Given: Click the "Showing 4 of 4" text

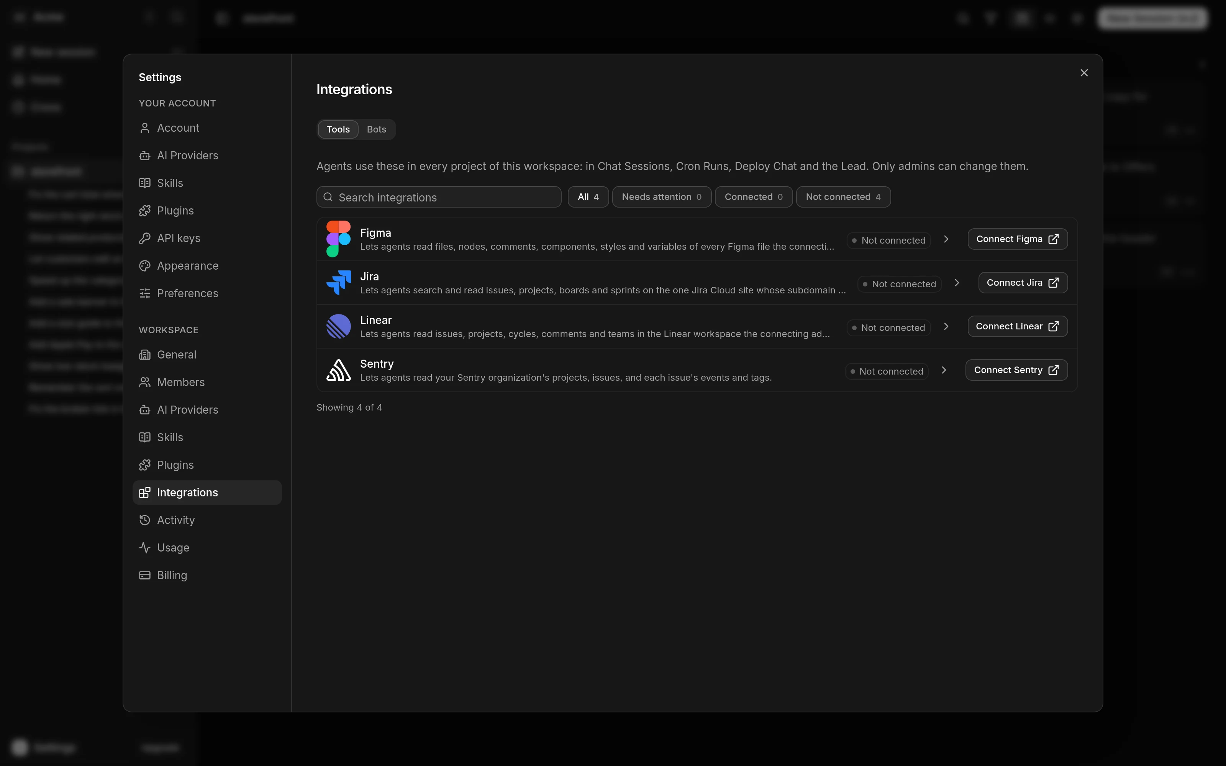Looking at the screenshot, I should [349, 407].
